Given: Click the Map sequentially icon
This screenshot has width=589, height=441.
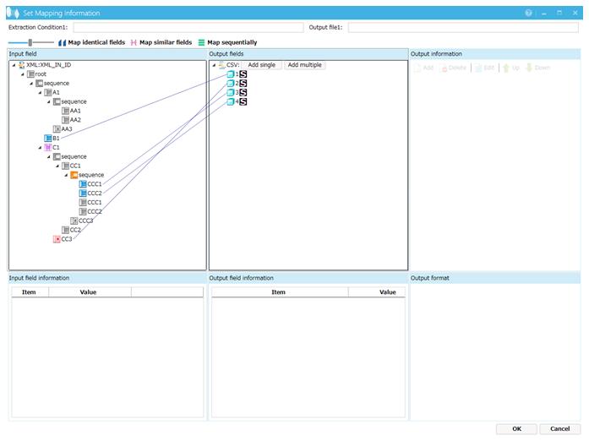Looking at the screenshot, I should [x=201, y=42].
